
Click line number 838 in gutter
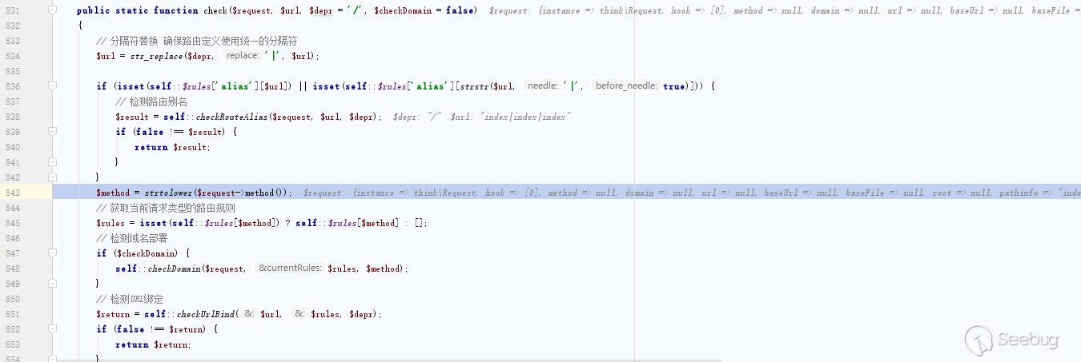pos(12,117)
